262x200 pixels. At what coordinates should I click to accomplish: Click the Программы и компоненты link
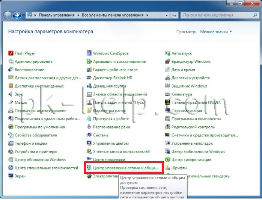[196, 119]
